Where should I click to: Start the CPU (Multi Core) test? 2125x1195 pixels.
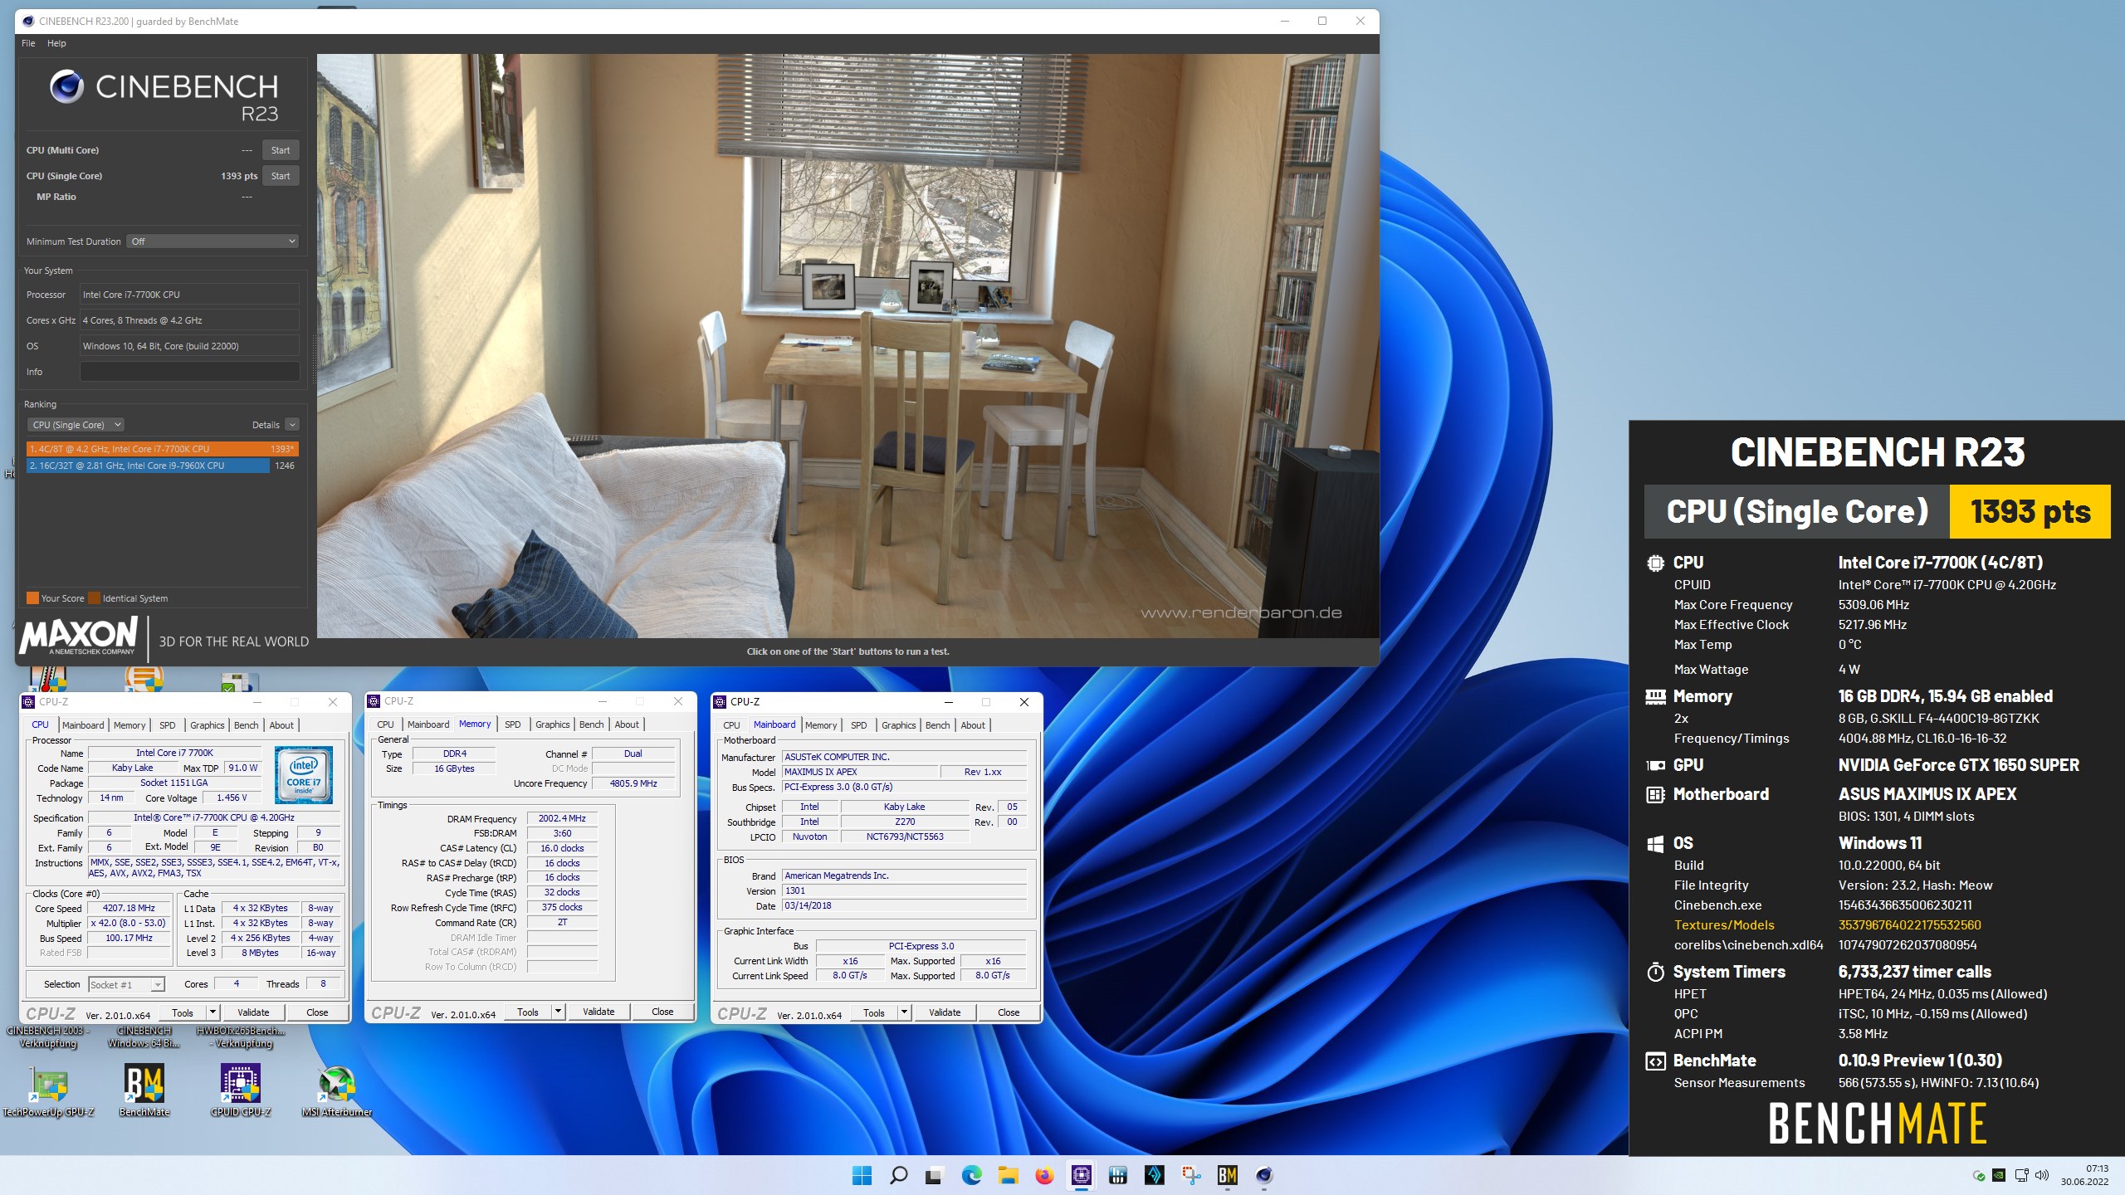[x=281, y=150]
